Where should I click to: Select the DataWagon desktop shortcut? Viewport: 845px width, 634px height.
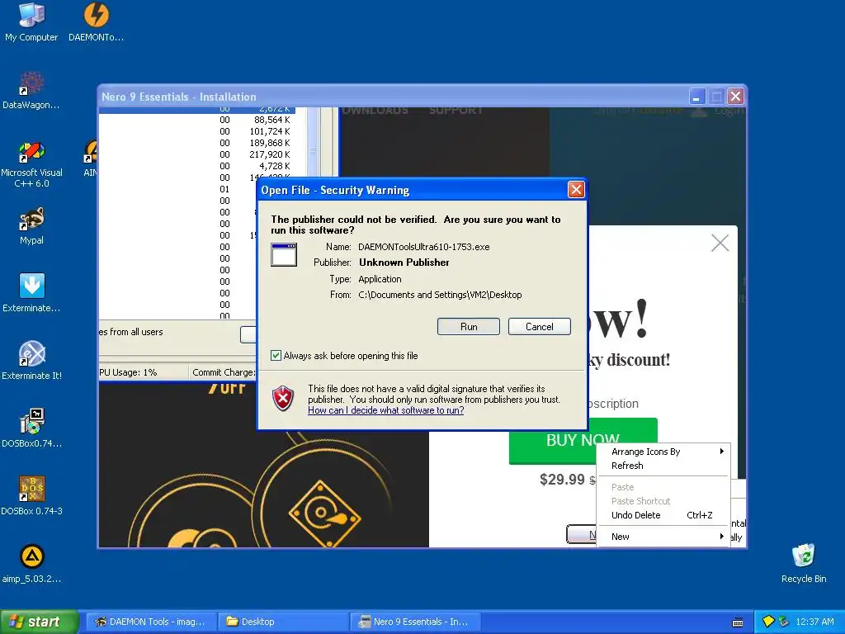[x=31, y=91]
